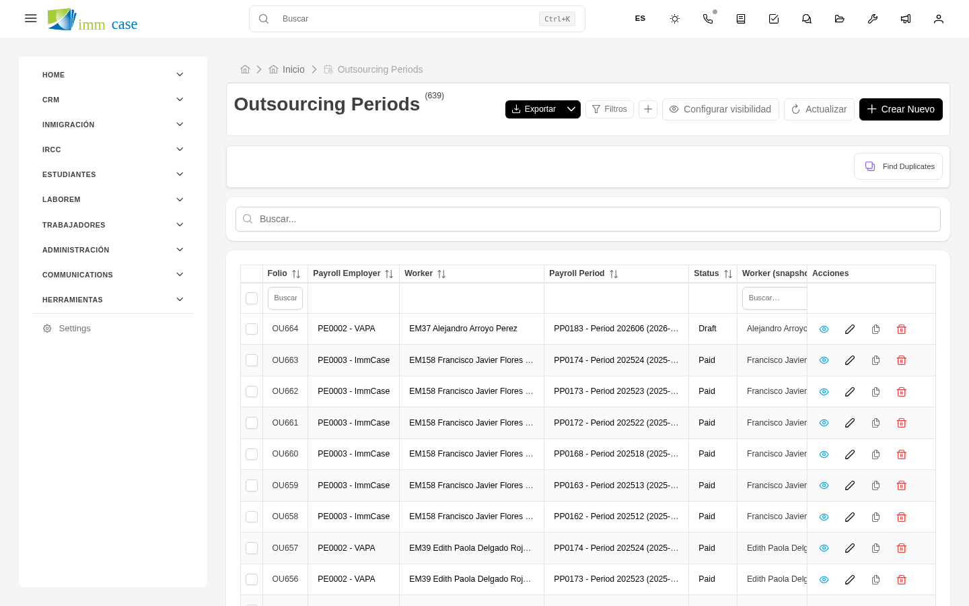Duplicate row OU661 with copy icon
Image resolution: width=969 pixels, height=606 pixels.
[875, 423]
